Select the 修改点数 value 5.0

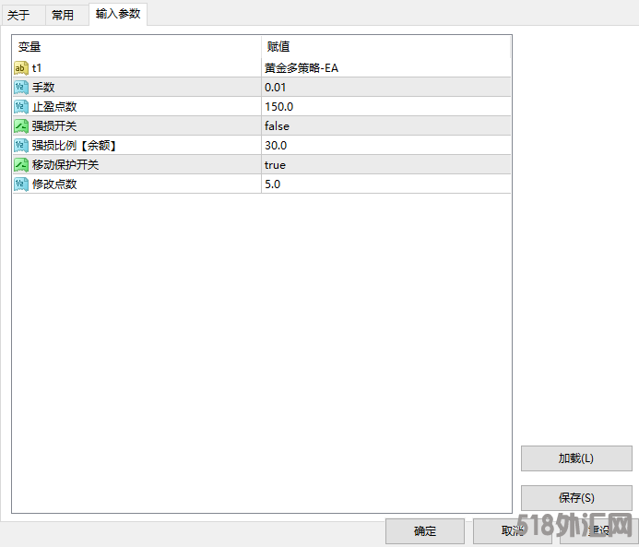[272, 184]
